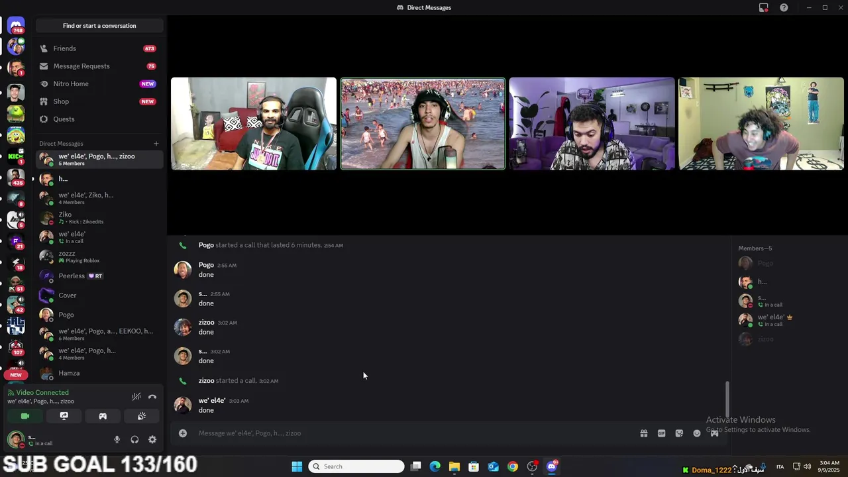Click we' el4e' crown entry in members list
This screenshot has height=477, width=848.
[788, 321]
